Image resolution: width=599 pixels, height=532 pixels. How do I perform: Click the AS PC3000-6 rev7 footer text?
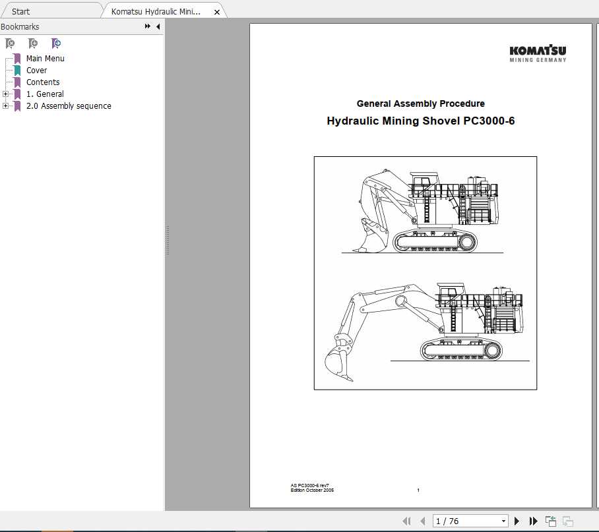[x=309, y=485]
